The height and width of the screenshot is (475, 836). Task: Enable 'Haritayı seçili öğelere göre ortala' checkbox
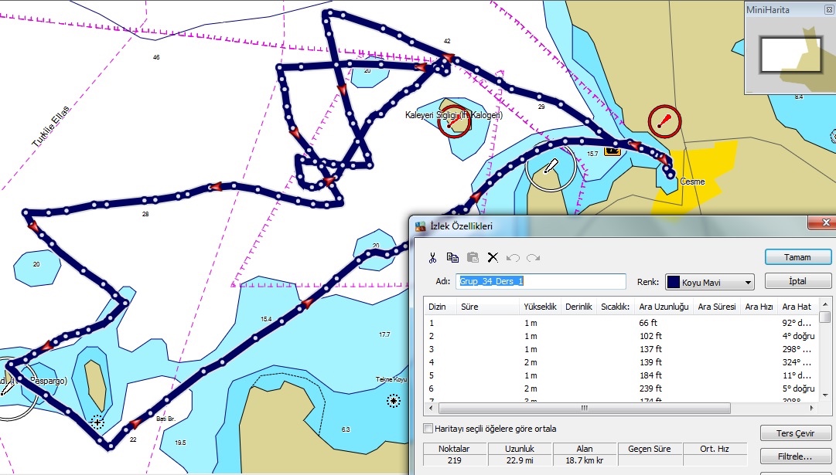428,429
